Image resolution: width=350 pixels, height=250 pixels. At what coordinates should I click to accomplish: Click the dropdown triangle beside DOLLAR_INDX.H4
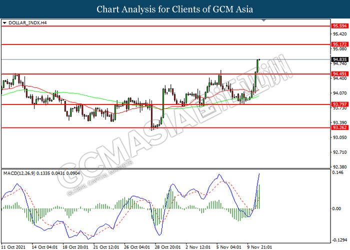(4, 23)
